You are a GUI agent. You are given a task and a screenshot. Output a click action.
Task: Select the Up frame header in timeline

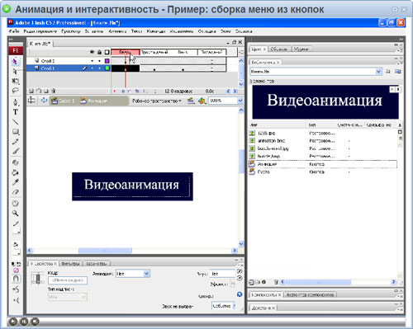coord(126,52)
